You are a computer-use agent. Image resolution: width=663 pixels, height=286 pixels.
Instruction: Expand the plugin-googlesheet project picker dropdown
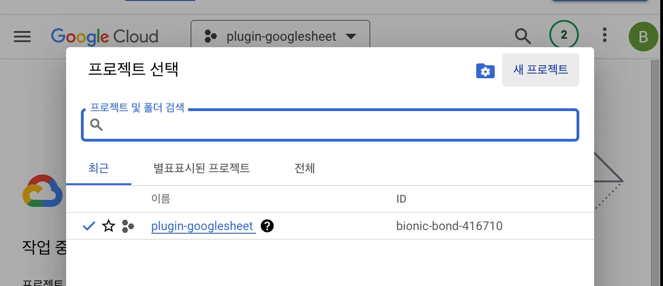280,37
